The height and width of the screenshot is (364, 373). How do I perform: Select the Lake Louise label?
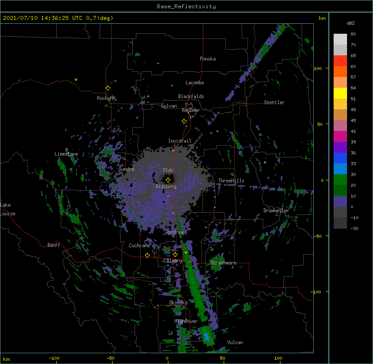pos(8,209)
